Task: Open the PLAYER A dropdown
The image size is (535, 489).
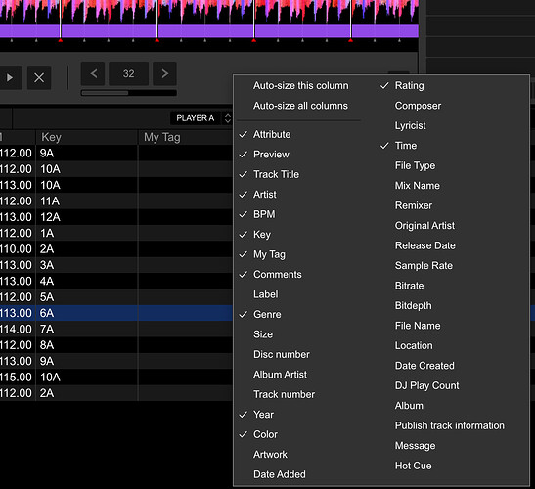Action: pyautogui.click(x=201, y=118)
